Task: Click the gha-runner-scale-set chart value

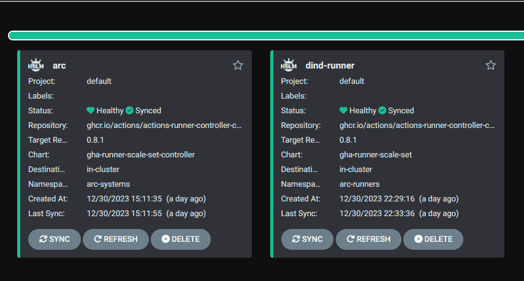Action: [376, 155]
